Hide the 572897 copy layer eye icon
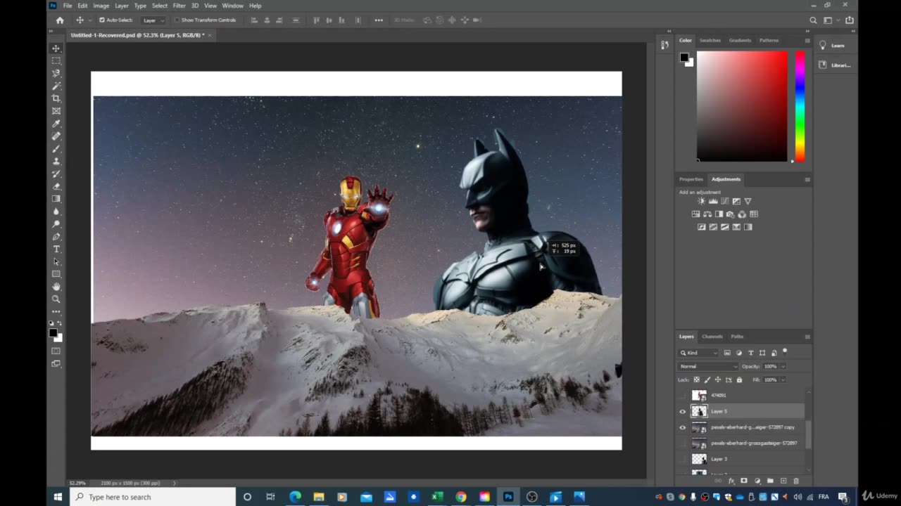 (x=682, y=427)
